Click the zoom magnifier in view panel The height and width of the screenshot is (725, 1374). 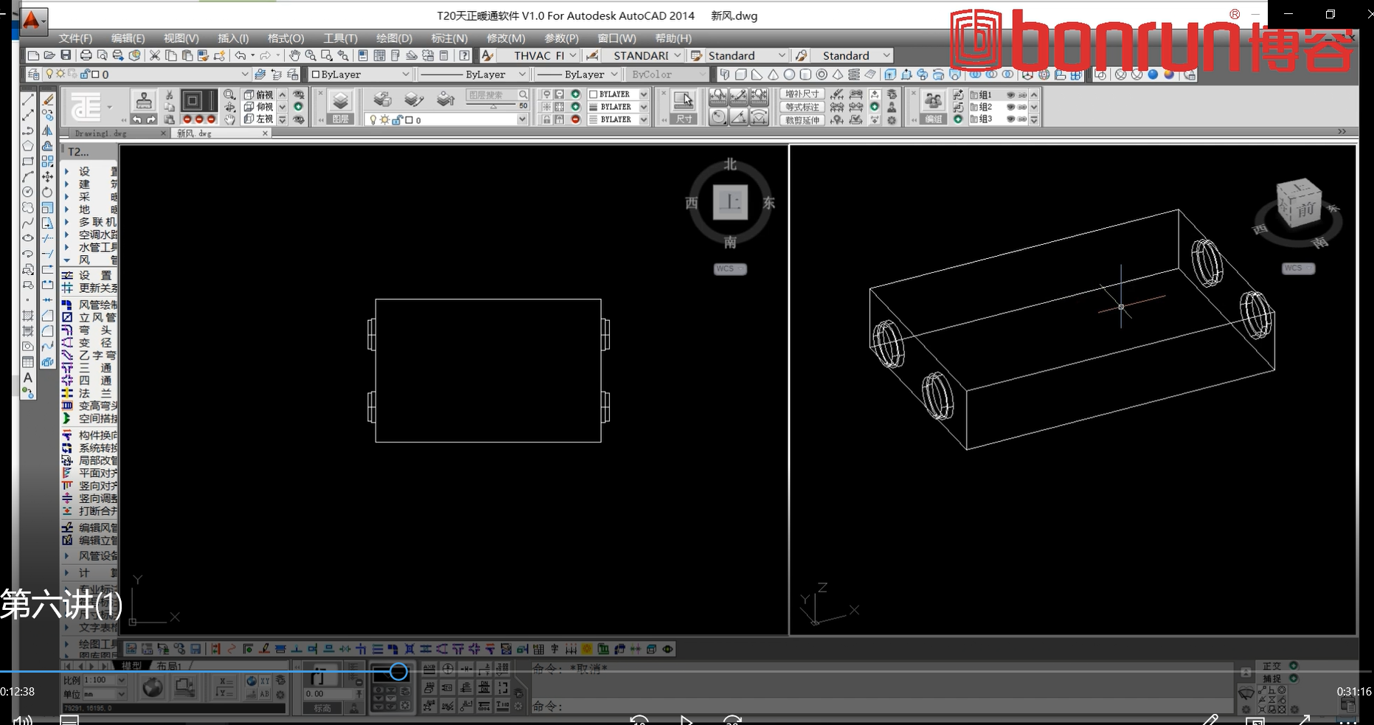click(x=229, y=95)
